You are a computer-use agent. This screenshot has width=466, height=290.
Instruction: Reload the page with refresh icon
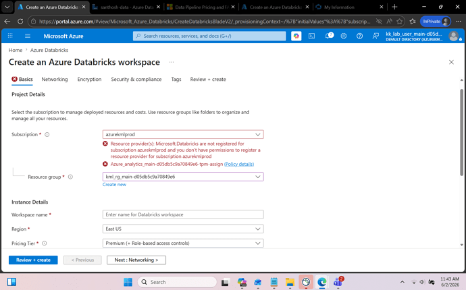[20, 22]
